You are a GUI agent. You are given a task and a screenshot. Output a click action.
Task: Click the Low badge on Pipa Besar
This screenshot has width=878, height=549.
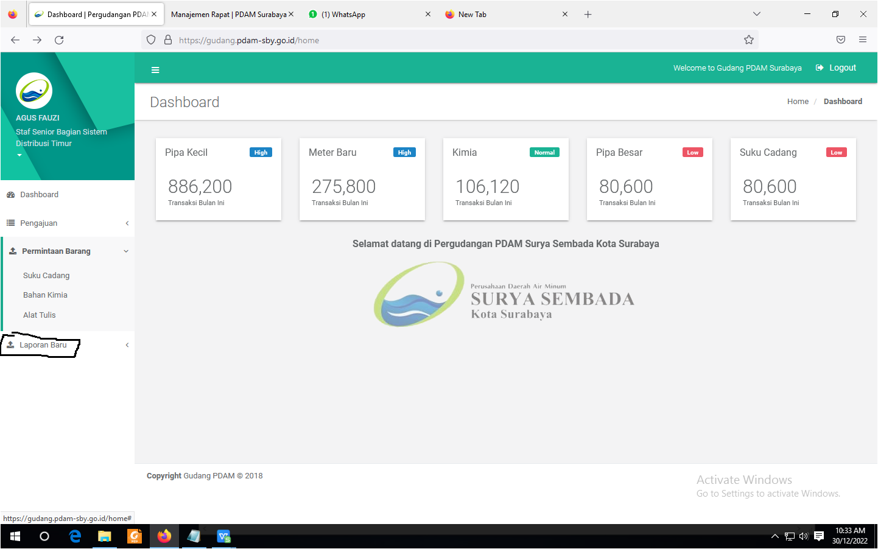693,153
